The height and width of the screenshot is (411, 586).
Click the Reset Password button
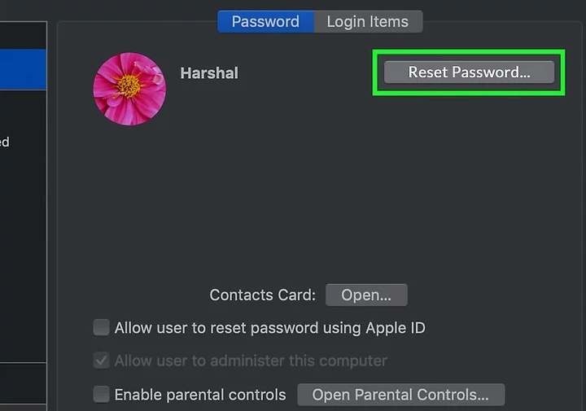pos(469,72)
